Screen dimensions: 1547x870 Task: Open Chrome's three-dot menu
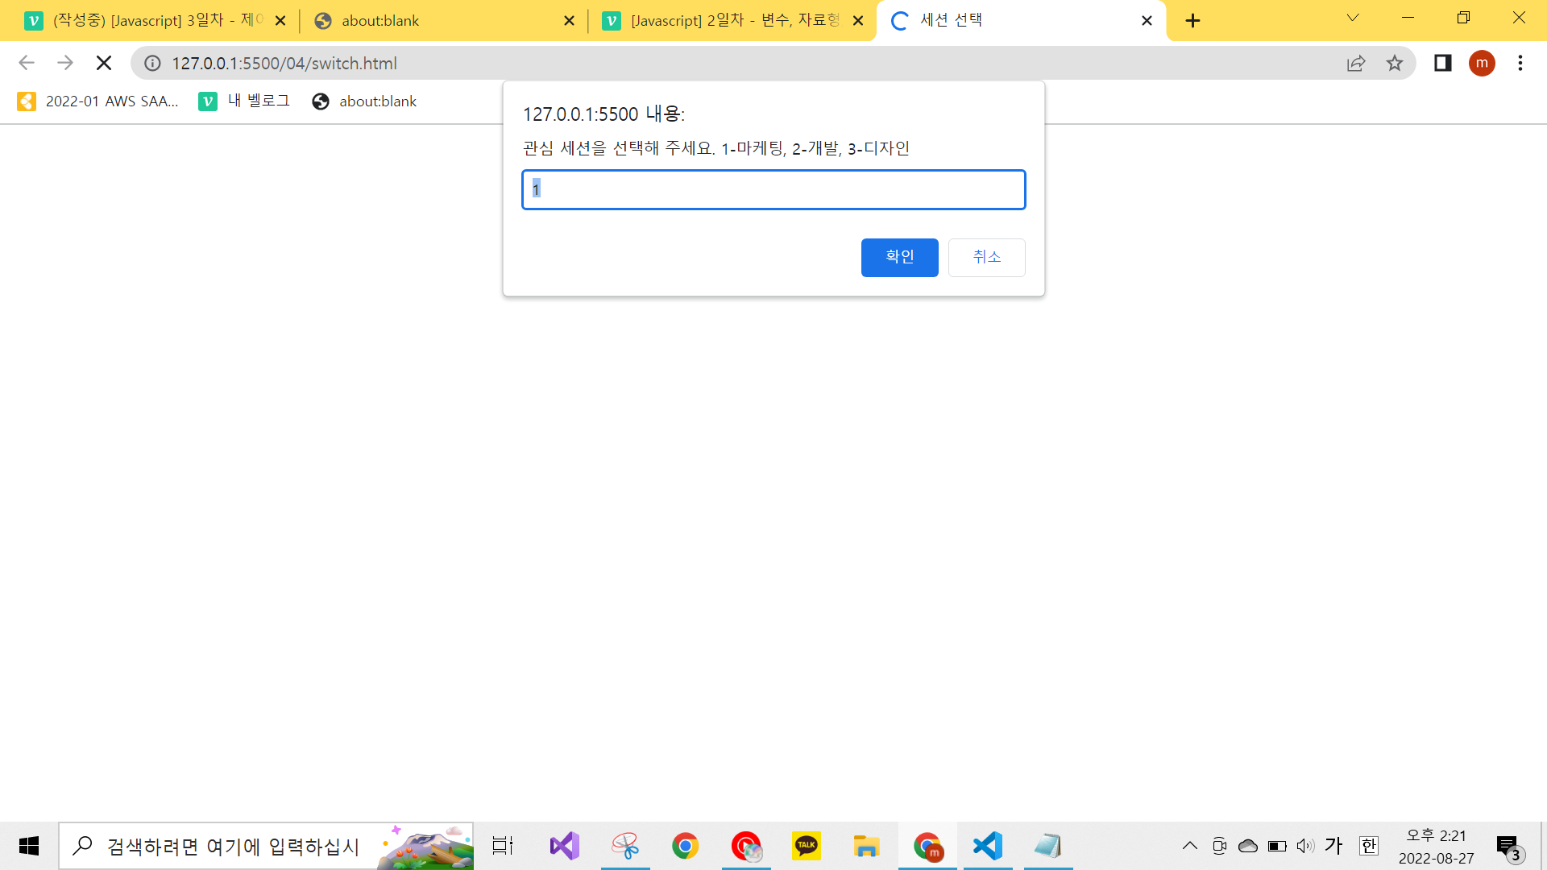coord(1520,63)
